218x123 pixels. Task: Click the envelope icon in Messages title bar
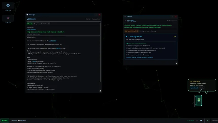pos(27,15)
